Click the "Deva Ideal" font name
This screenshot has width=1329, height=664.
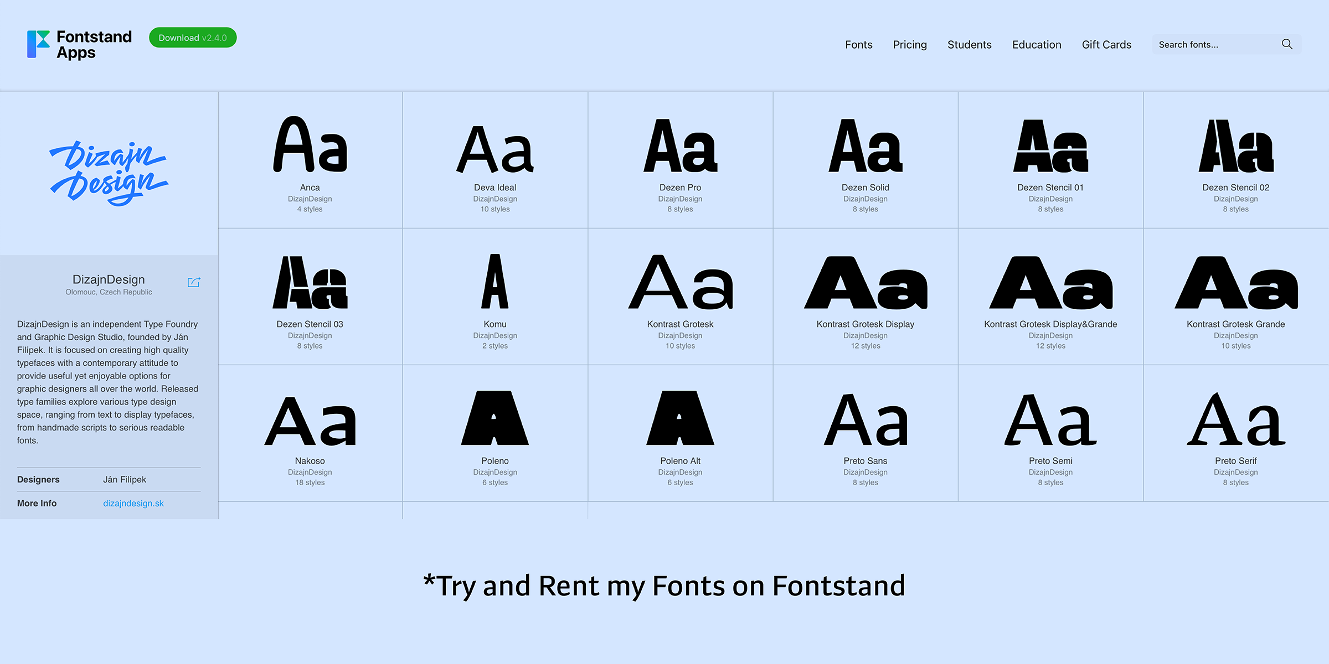[x=495, y=188]
